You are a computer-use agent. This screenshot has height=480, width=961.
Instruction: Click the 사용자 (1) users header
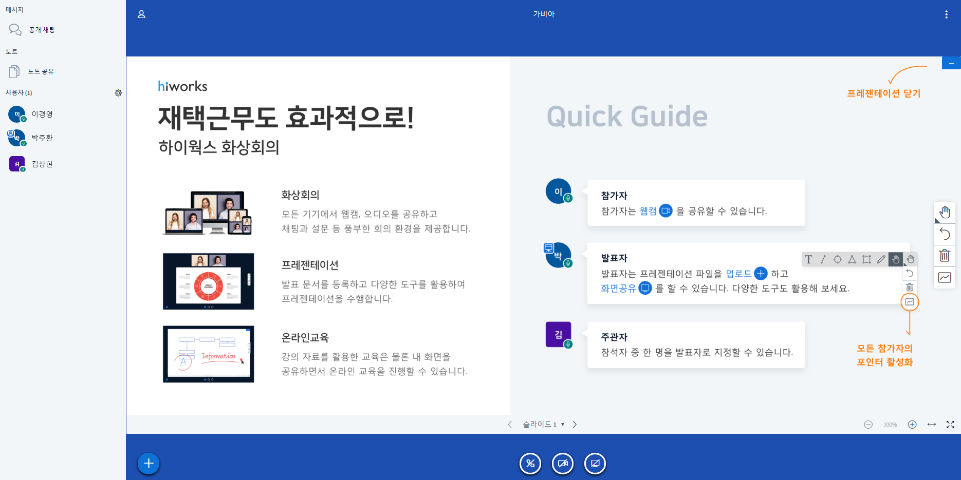[x=19, y=93]
